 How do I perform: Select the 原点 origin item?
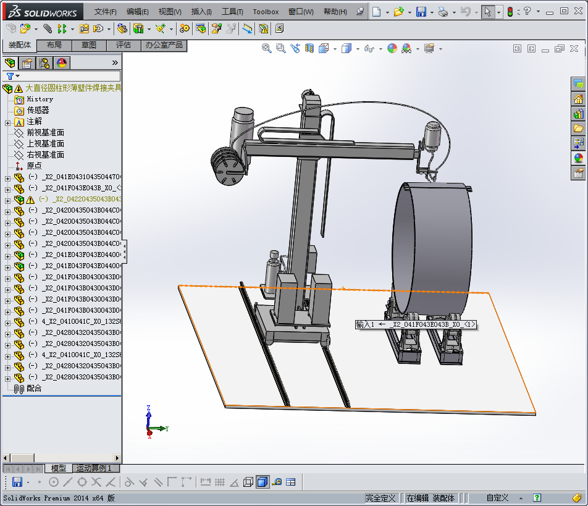pyautogui.click(x=34, y=166)
